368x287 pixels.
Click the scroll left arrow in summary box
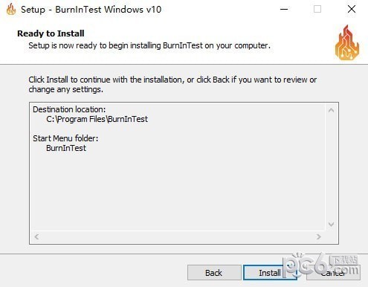(x=36, y=236)
